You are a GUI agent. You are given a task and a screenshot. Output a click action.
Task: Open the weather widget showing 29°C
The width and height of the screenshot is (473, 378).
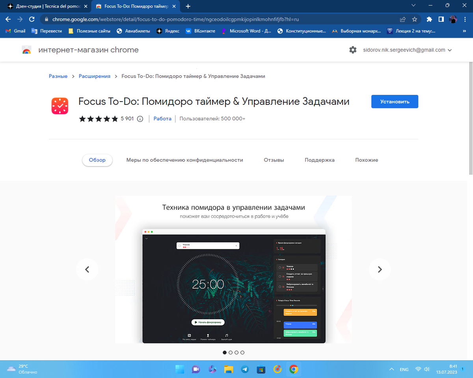(22, 369)
